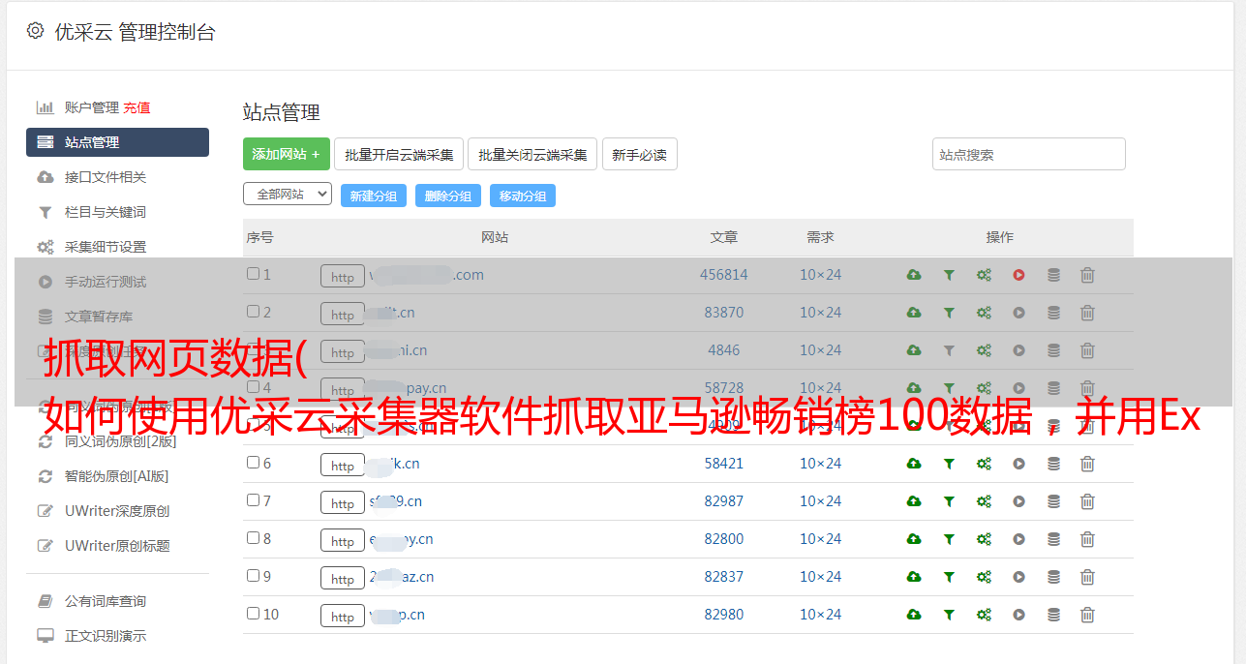Click the 10×24 value in row 10
This screenshot has height=664, width=1246.
(820, 615)
